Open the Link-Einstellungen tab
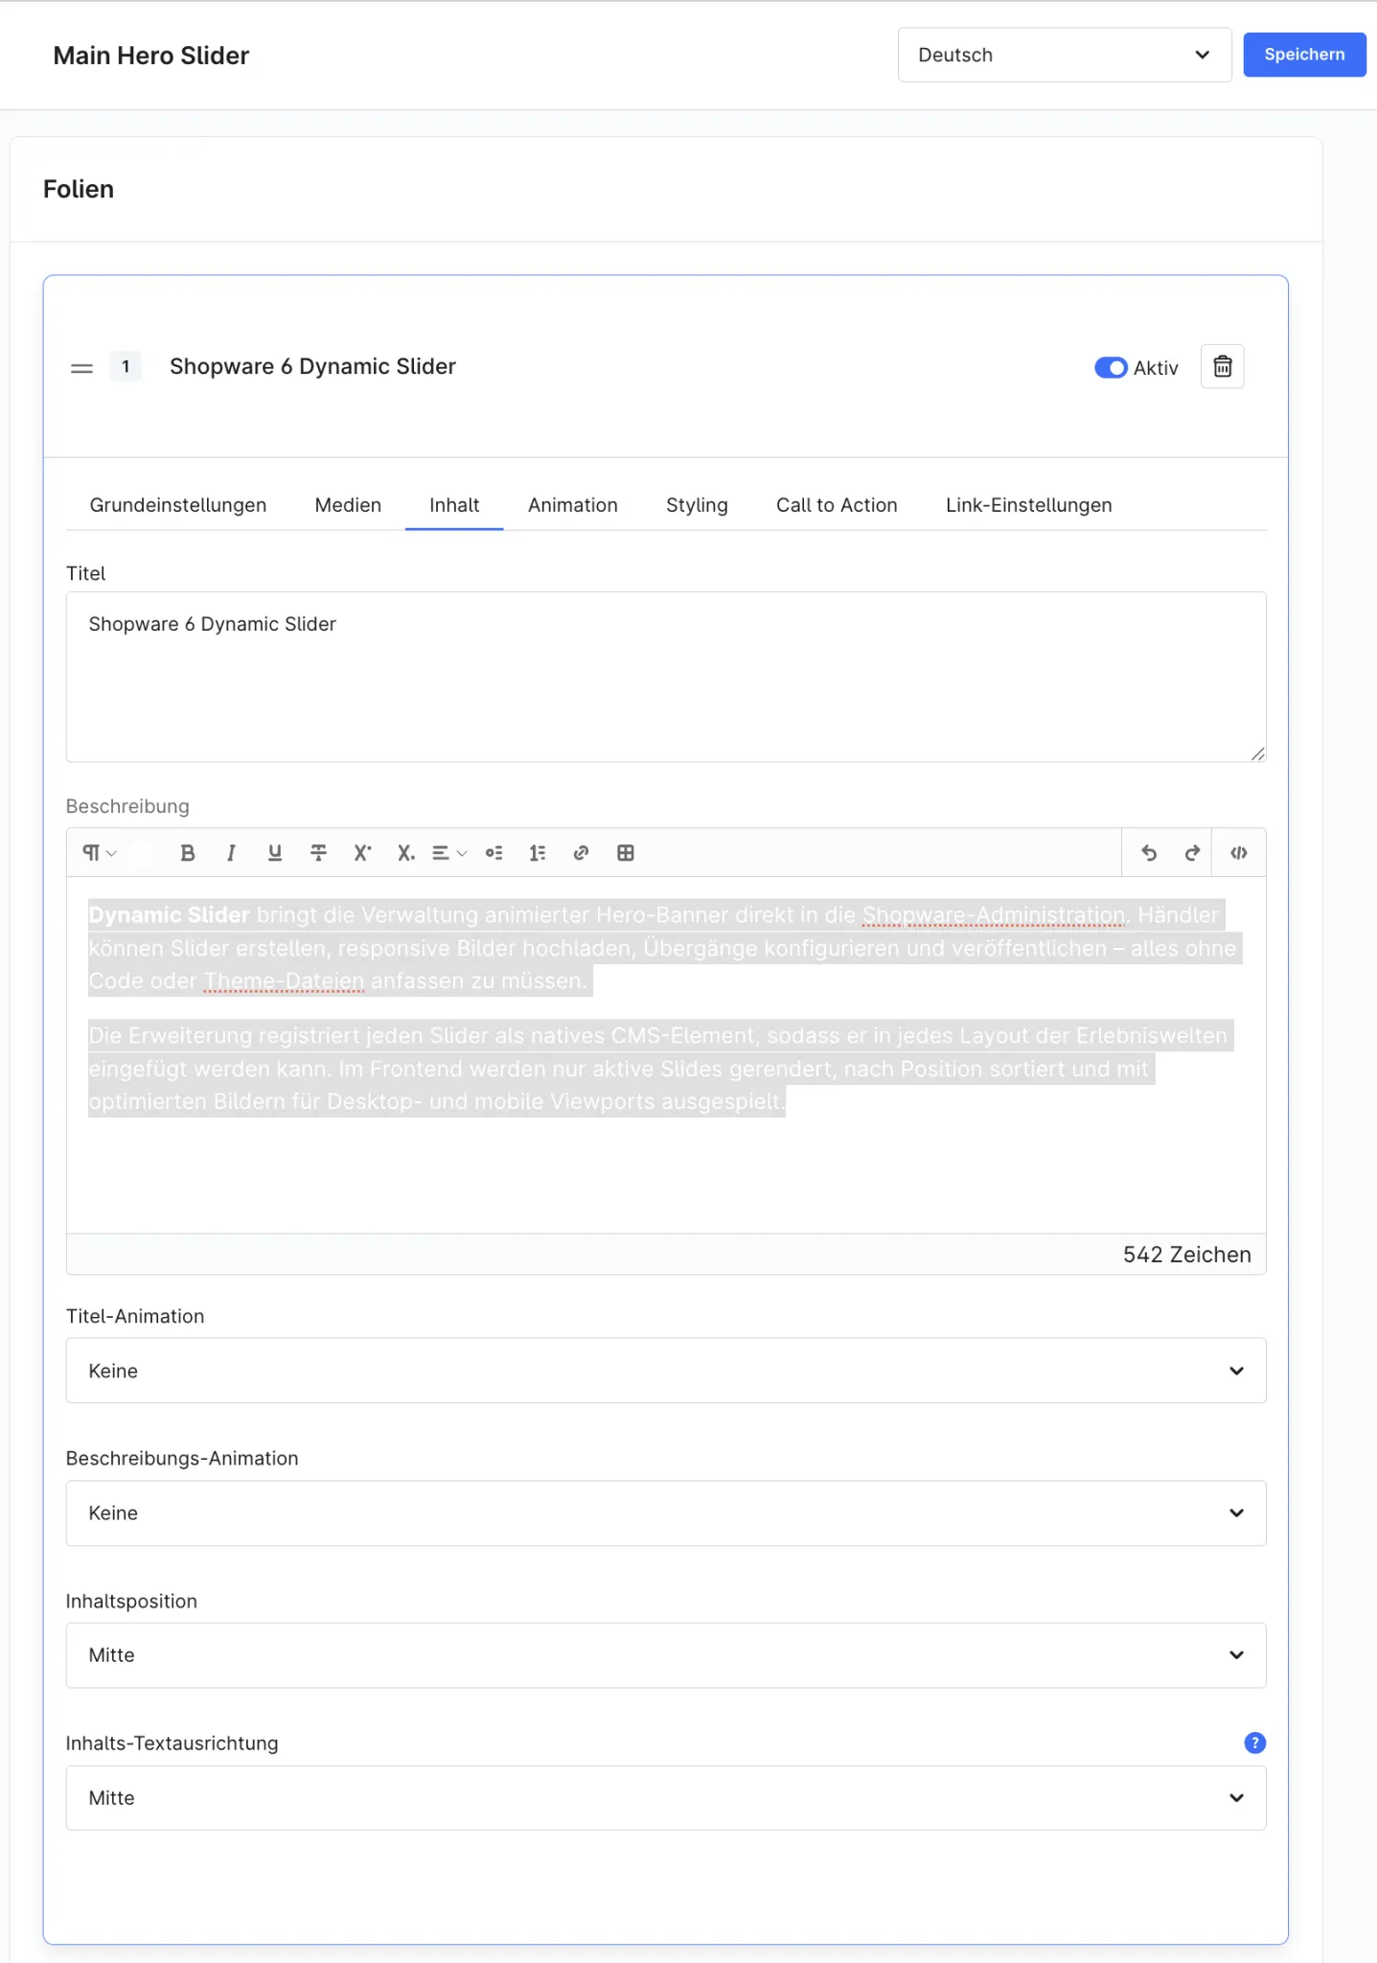The image size is (1377, 1963). point(1029,505)
